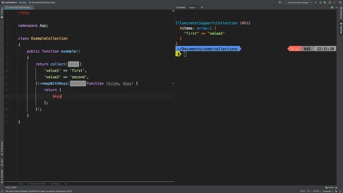
Task: Open the TODO tool window button
Action: 11,188
